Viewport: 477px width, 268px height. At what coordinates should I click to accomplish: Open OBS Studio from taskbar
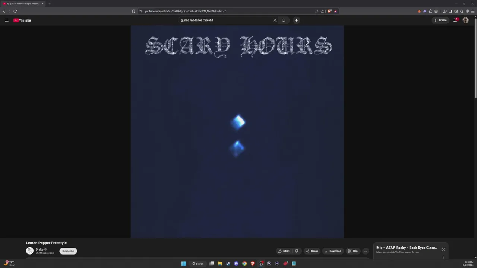tap(261, 264)
